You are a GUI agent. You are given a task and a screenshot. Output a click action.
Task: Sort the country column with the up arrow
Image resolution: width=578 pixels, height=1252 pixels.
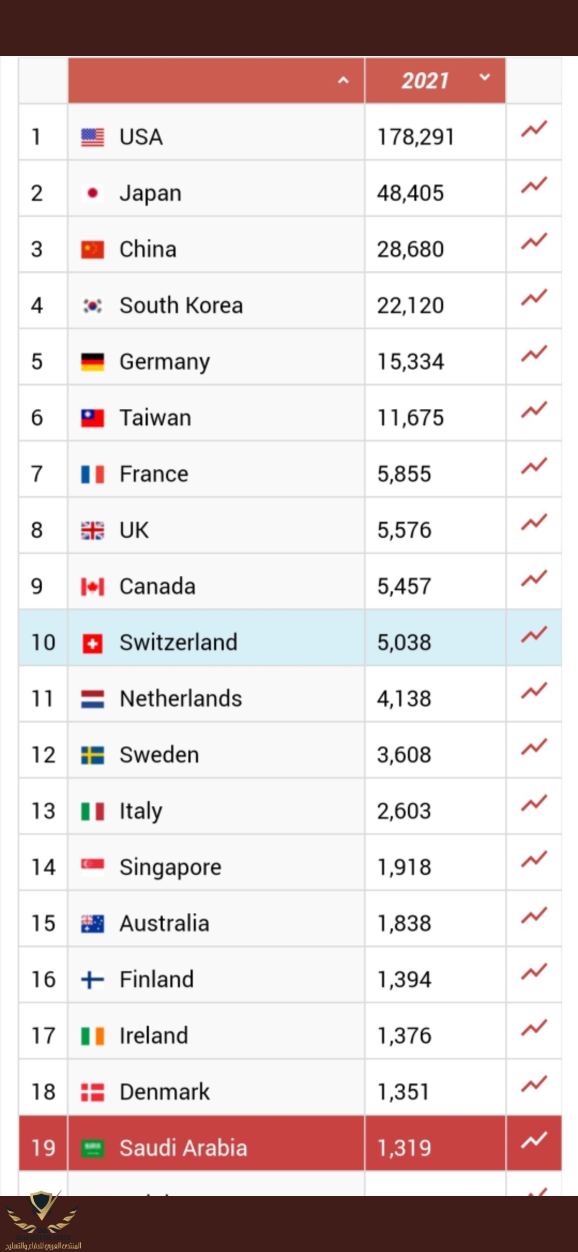344,81
